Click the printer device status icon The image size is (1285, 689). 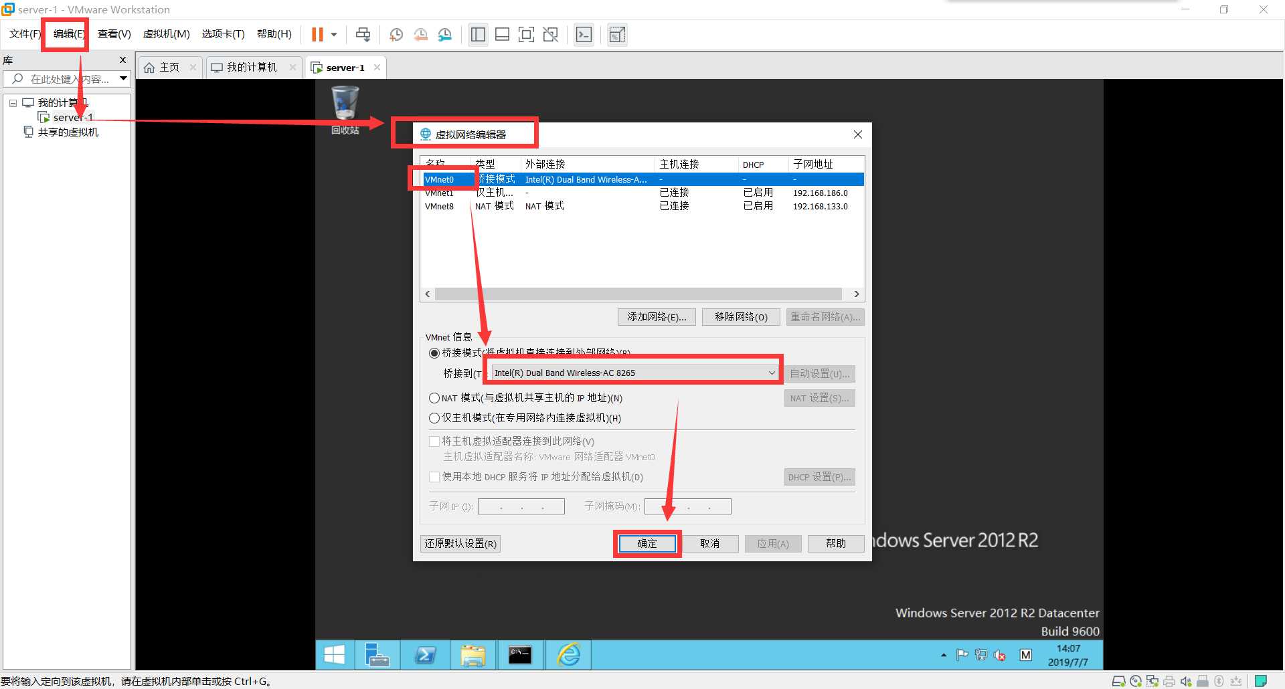pos(1169,681)
